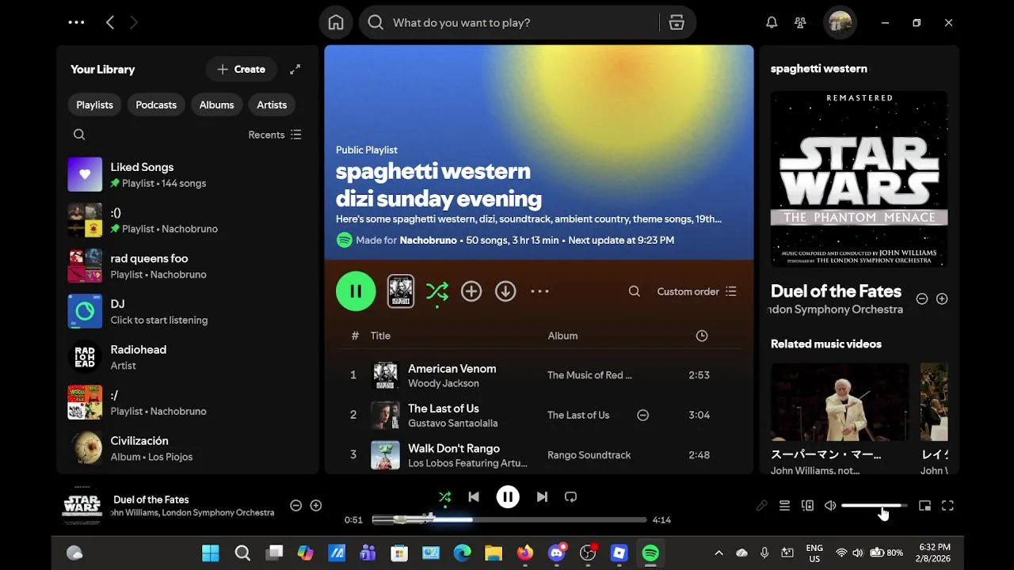Toggle repeat mode

[x=570, y=497]
